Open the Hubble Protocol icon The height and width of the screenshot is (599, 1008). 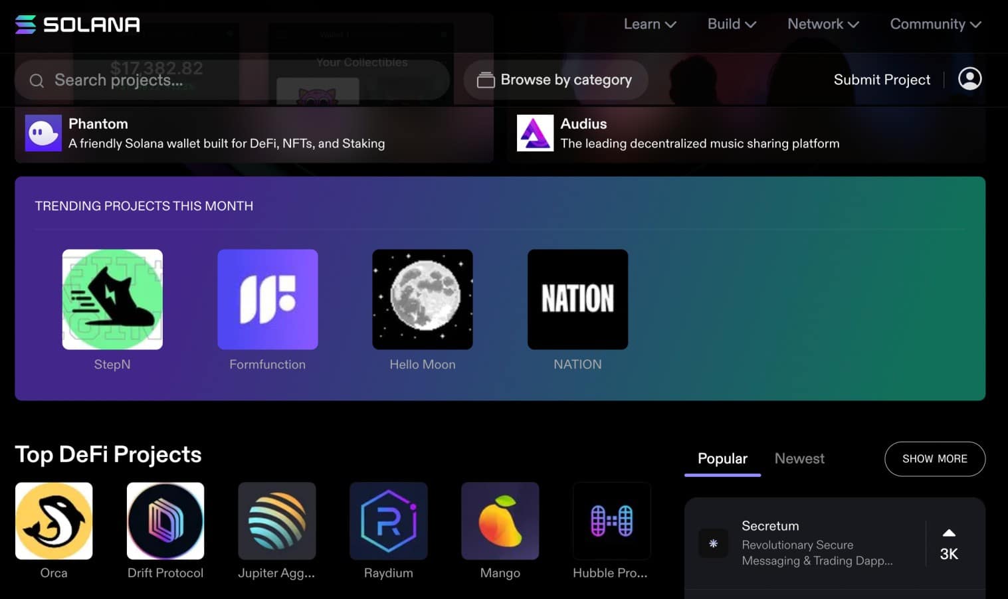612,521
